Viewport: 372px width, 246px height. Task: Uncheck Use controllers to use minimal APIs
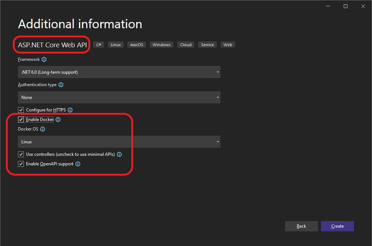pyautogui.click(x=21, y=154)
